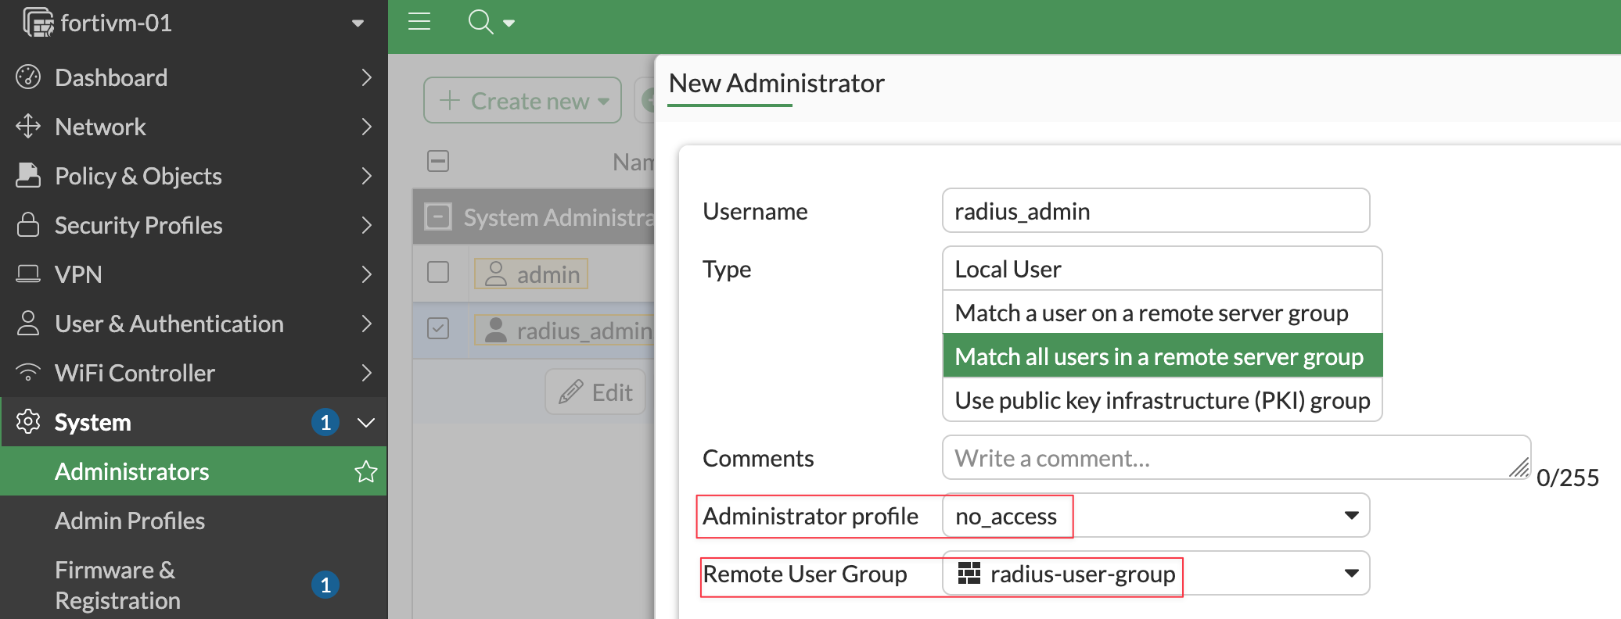Click the System gear icon

tap(28, 422)
